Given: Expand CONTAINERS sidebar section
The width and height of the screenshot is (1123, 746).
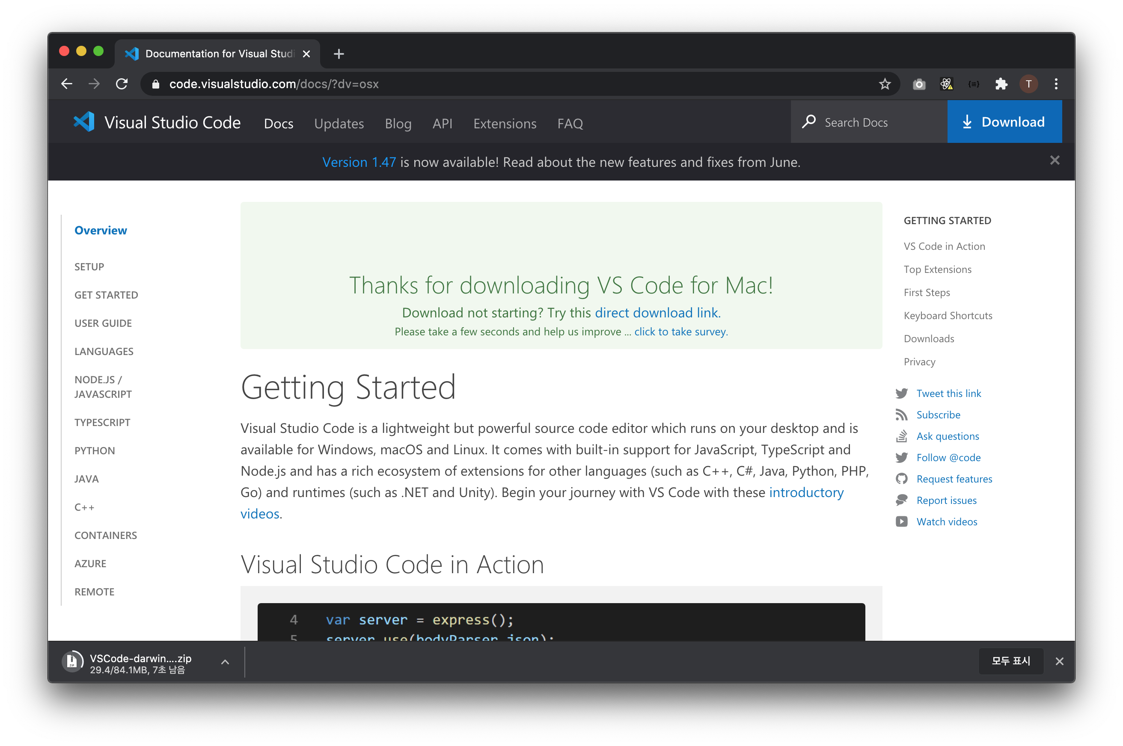Looking at the screenshot, I should tap(106, 535).
